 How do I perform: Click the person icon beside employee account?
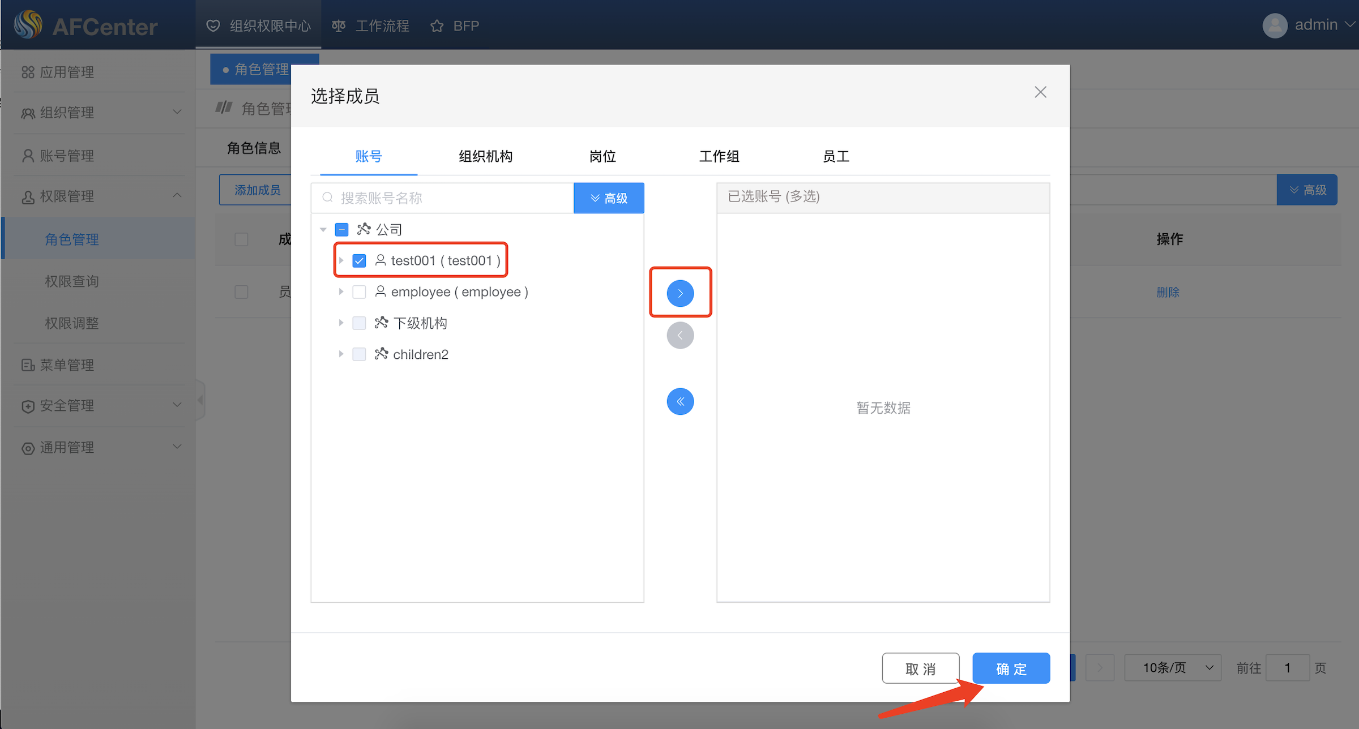click(x=381, y=291)
